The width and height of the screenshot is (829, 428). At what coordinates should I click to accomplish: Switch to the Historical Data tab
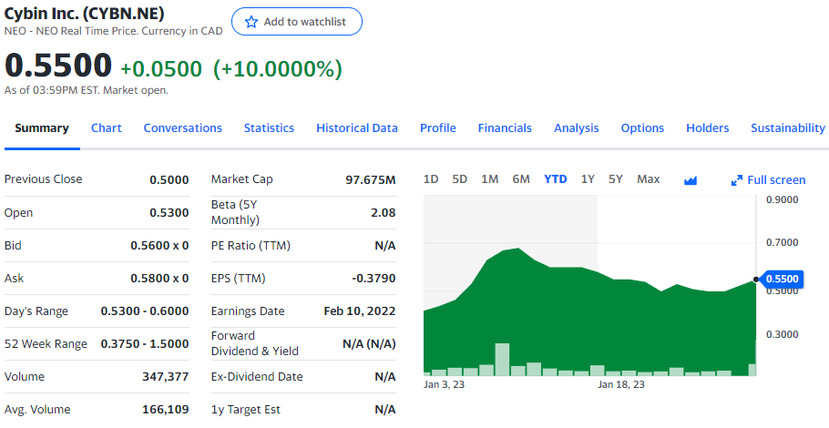[x=357, y=127]
